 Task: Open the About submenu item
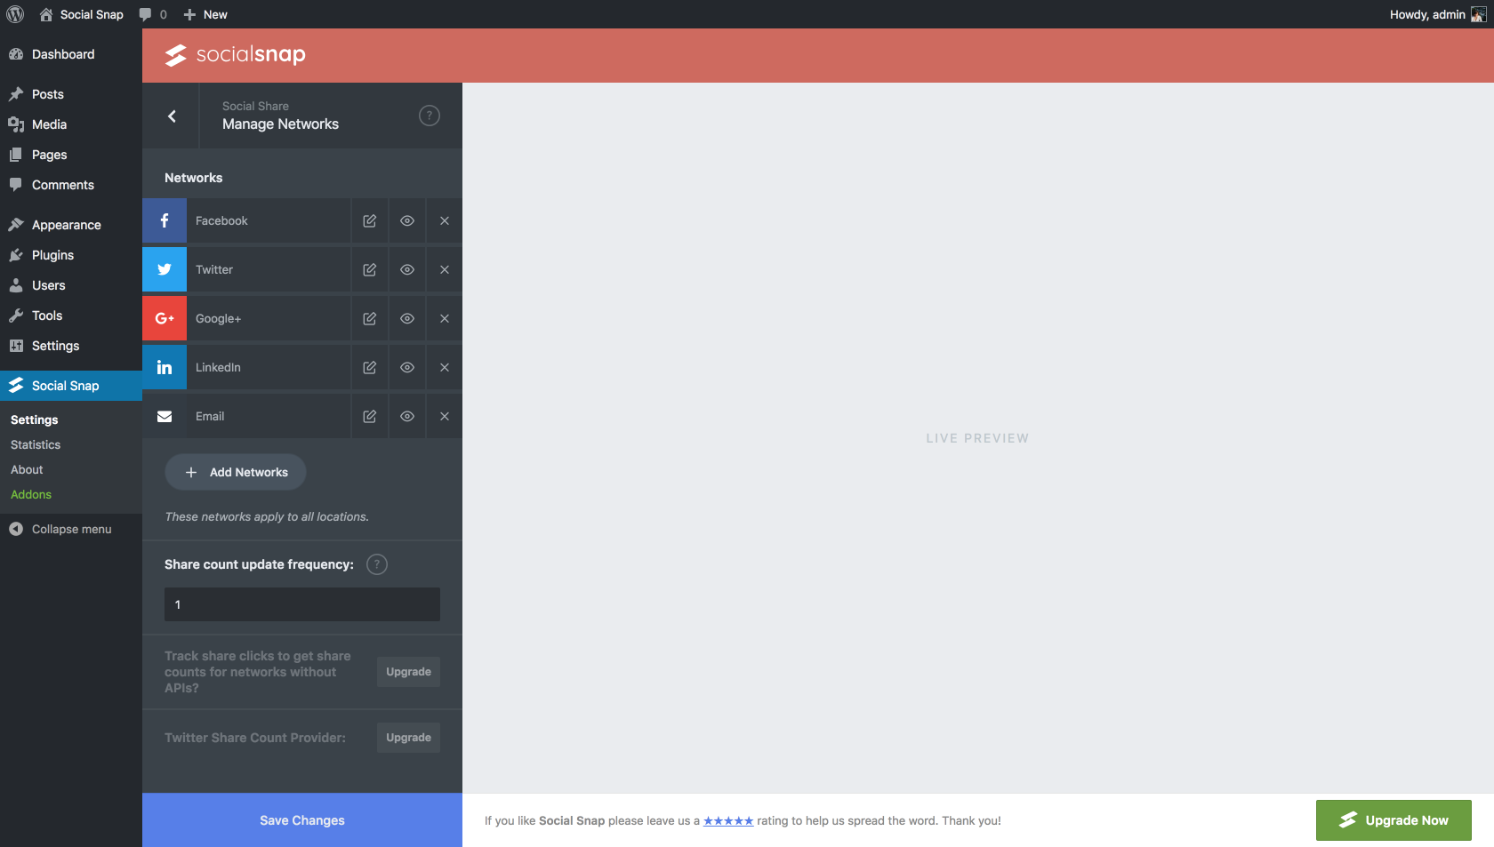27,469
